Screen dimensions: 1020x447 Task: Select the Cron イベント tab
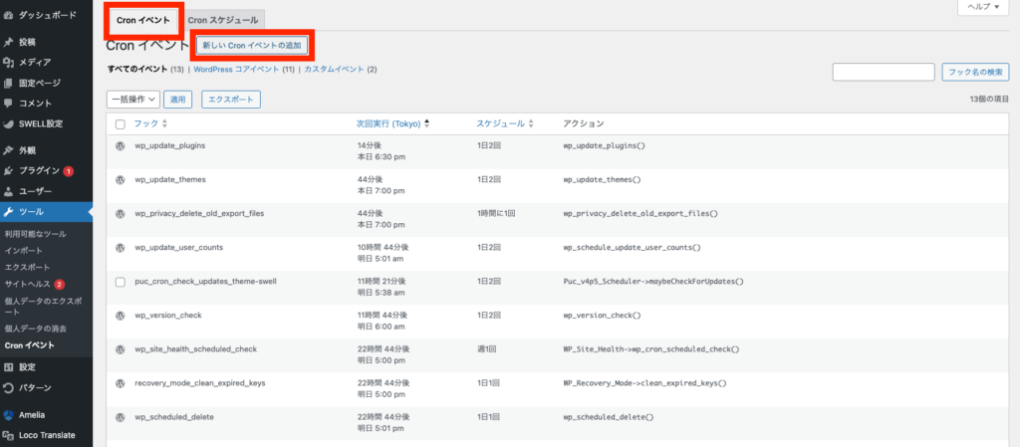click(x=143, y=20)
